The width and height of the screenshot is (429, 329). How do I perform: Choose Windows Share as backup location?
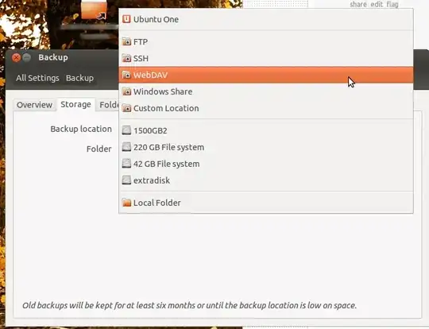pyautogui.click(x=266, y=91)
